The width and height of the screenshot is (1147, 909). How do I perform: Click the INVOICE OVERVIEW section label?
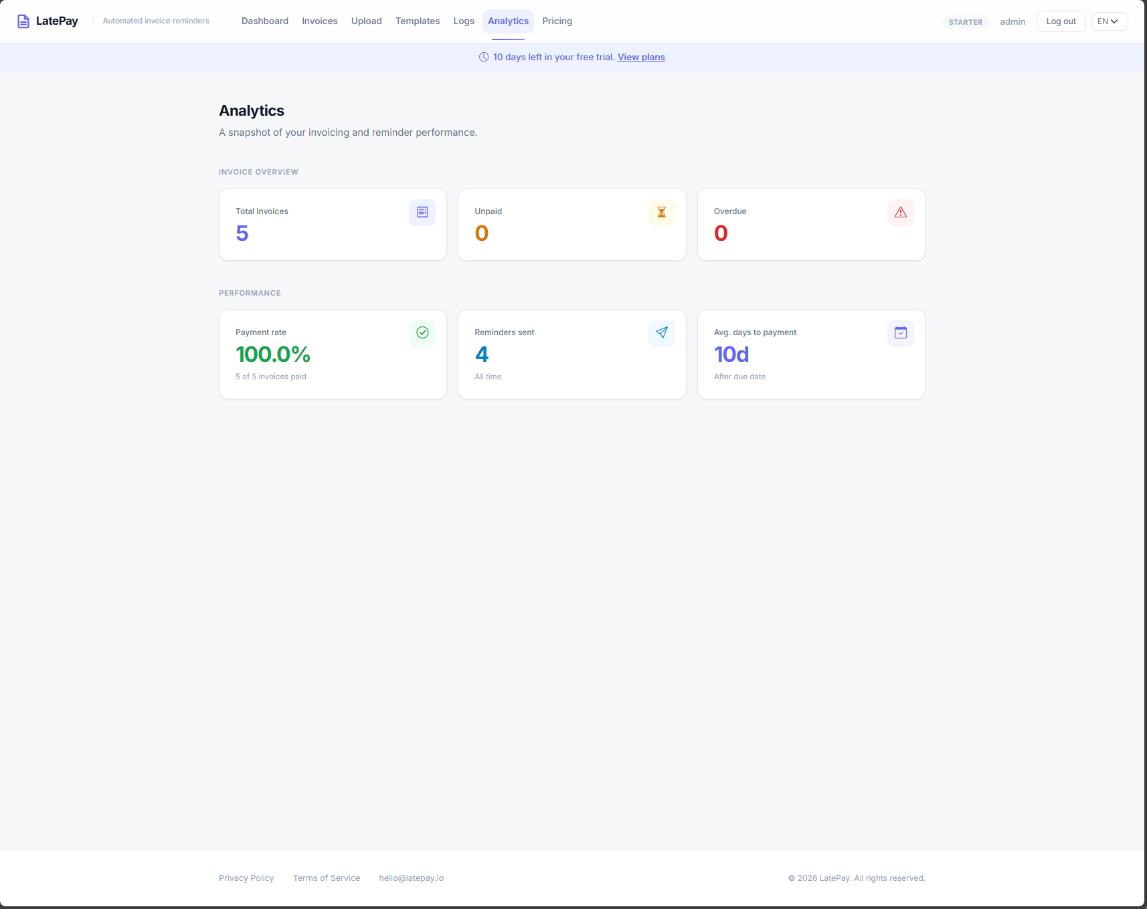click(x=258, y=172)
